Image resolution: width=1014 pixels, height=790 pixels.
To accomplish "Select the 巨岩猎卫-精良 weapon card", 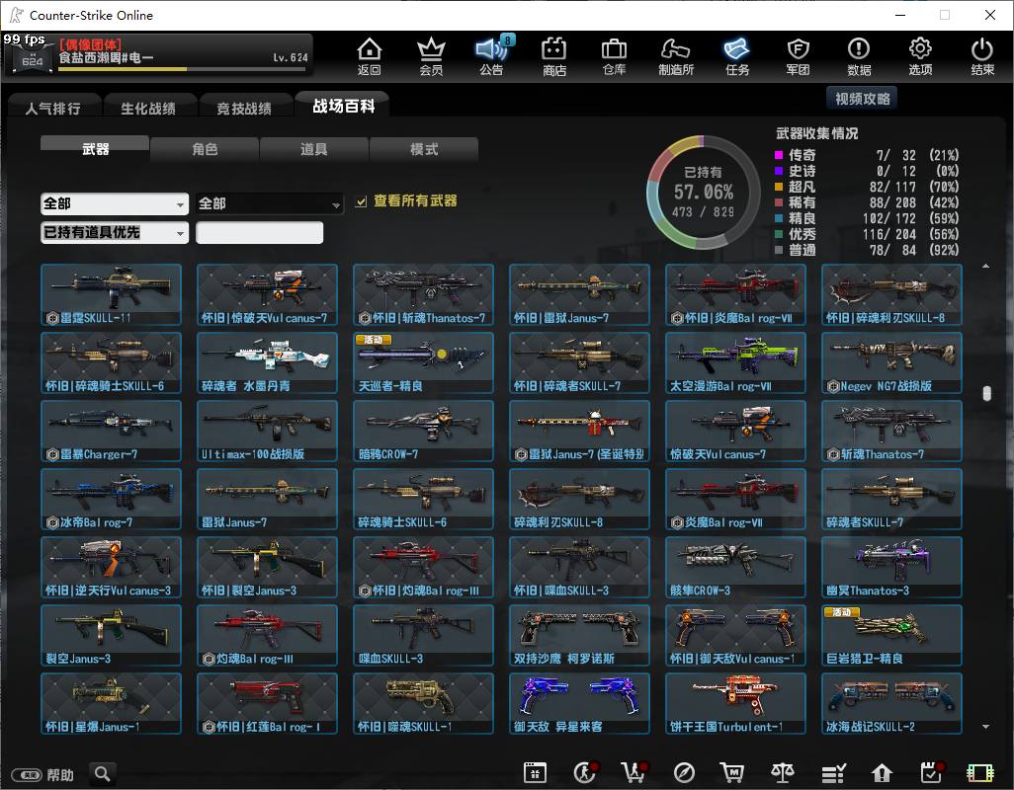I will pos(891,635).
